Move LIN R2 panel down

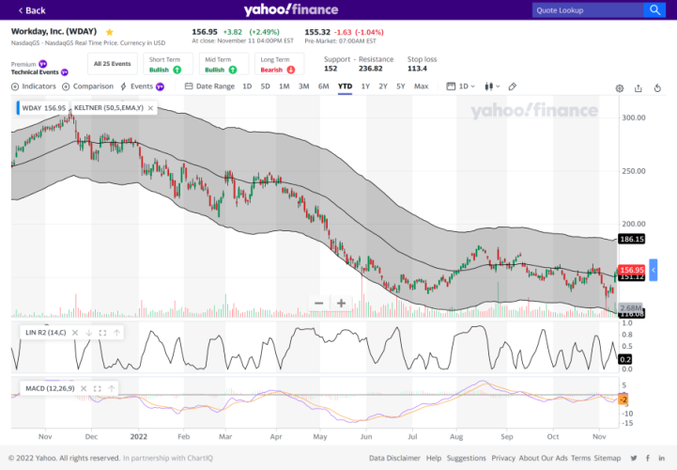tap(88, 333)
